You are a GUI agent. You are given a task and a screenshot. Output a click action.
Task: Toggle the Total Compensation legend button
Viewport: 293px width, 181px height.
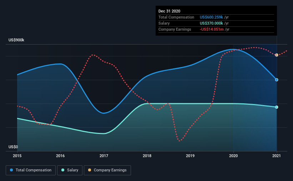coord(31,170)
